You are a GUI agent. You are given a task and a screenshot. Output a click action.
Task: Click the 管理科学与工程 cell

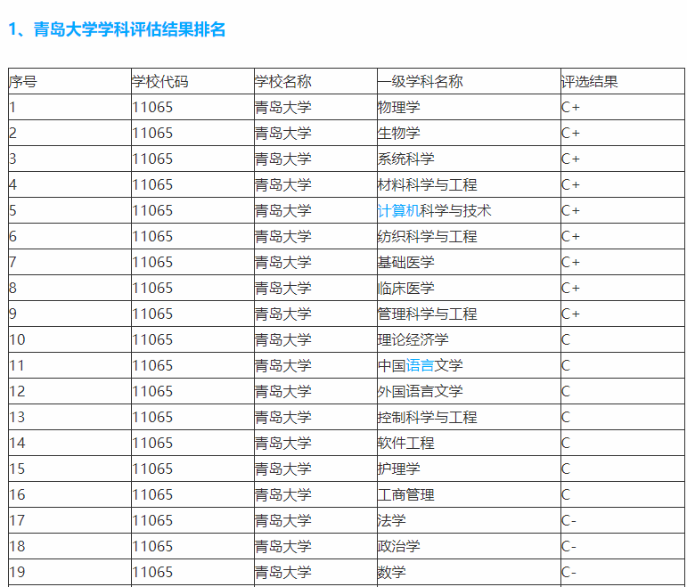tap(469, 314)
